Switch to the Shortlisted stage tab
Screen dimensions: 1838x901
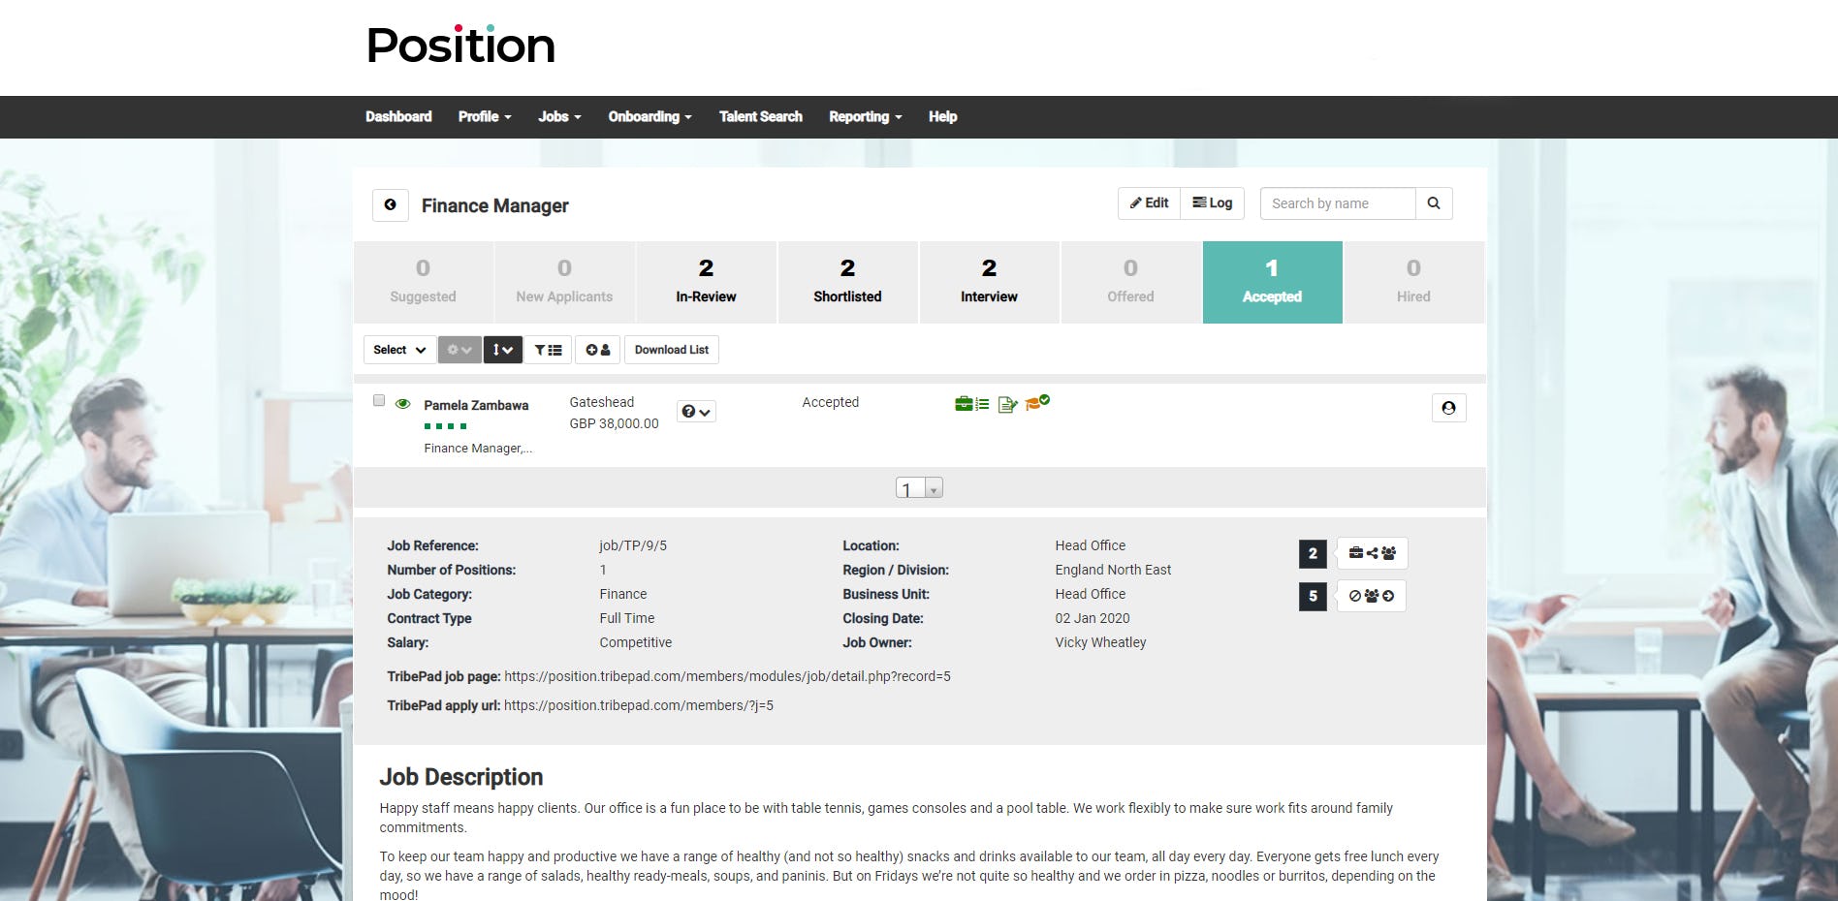(x=846, y=282)
